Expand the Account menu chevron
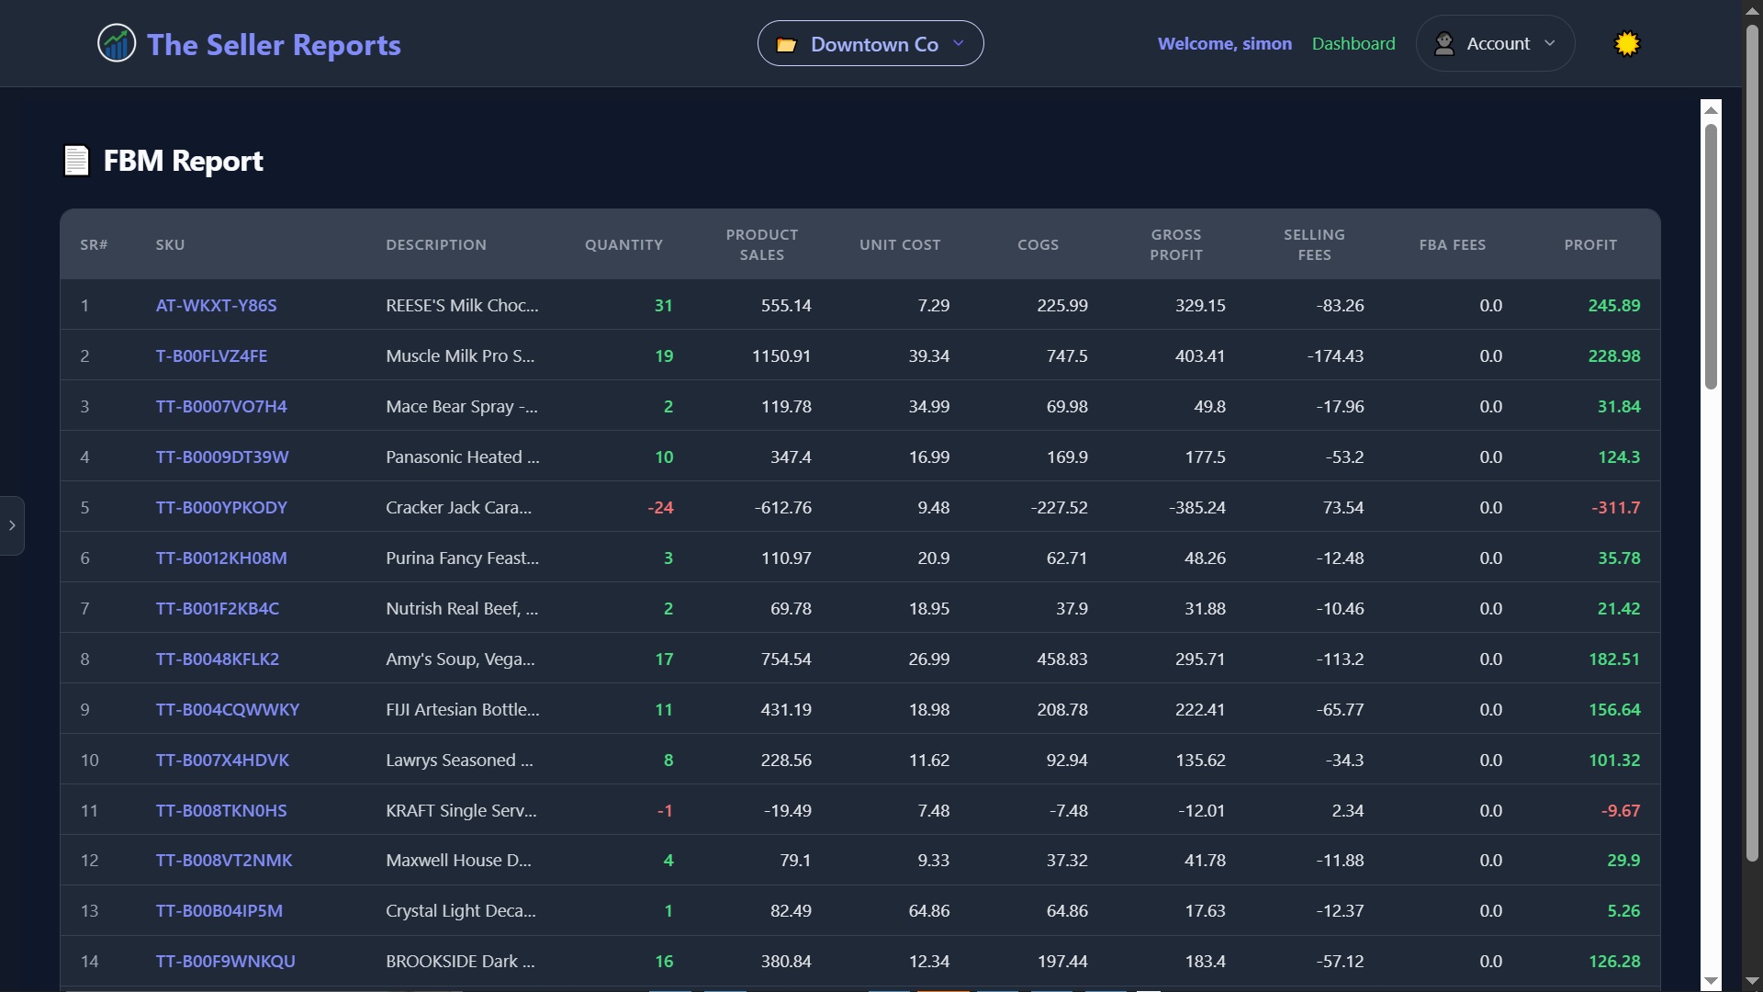 click(x=1550, y=43)
